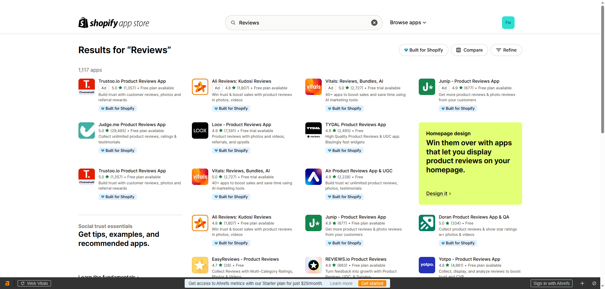Click Sign in with Ahrefs button
Viewport: 605px width, 289px height.
point(551,283)
